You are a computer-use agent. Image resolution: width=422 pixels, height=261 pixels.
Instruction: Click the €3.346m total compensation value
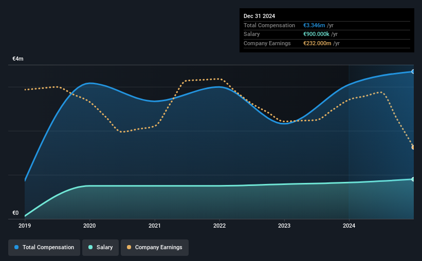[x=314, y=25]
